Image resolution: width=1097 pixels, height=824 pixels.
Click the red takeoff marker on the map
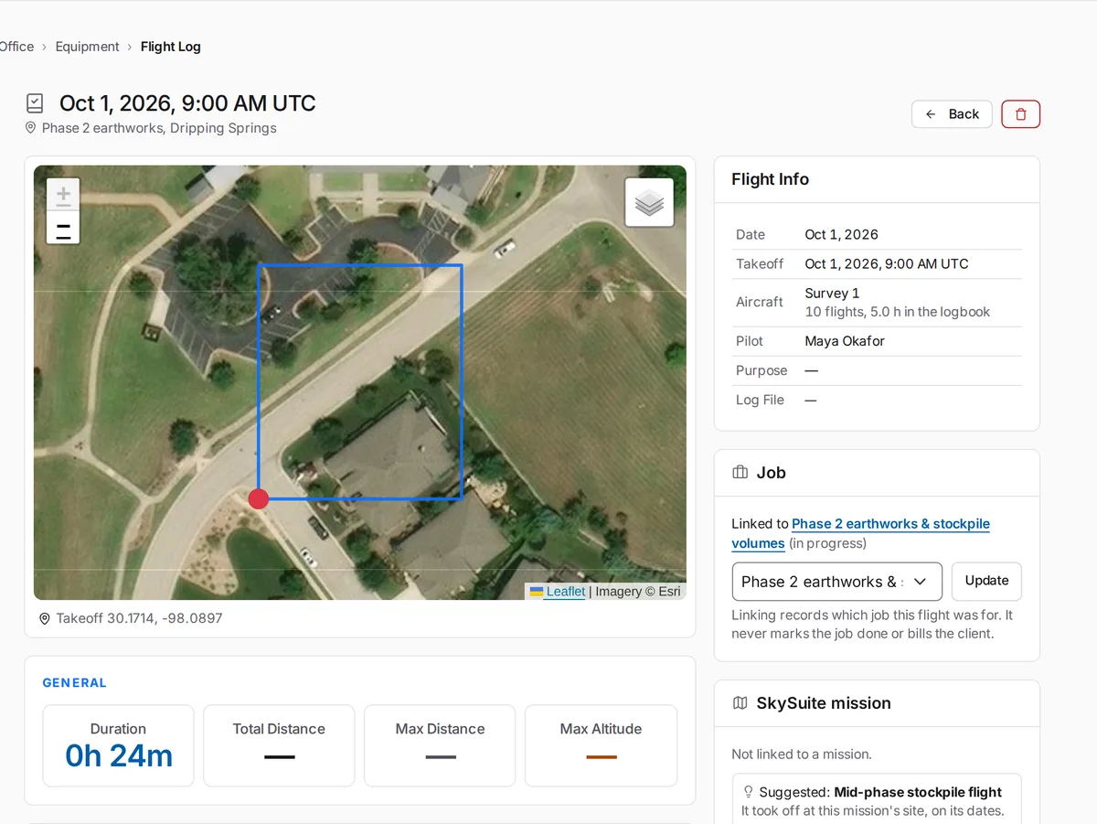(259, 498)
